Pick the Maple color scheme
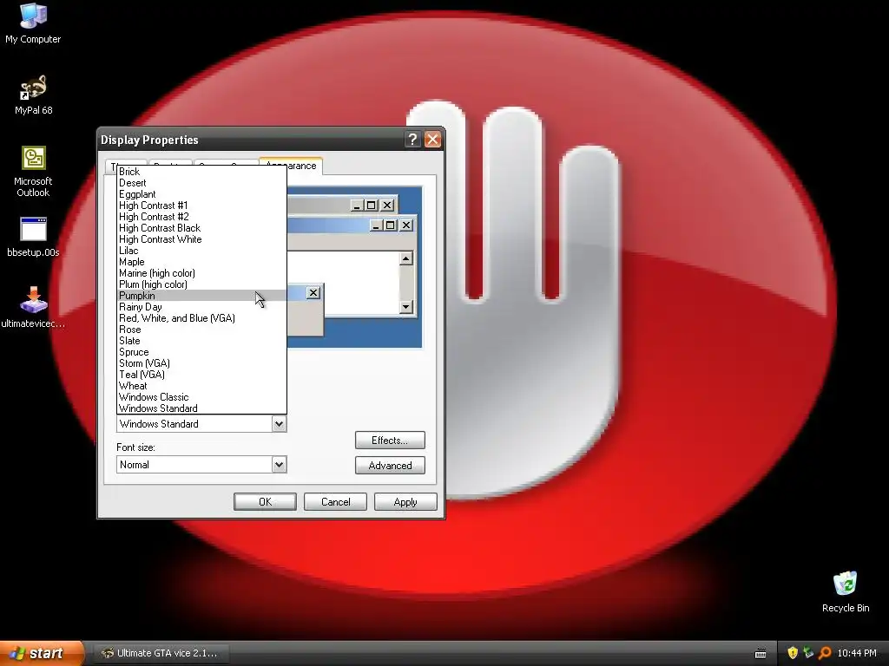The height and width of the screenshot is (666, 889). (201, 262)
